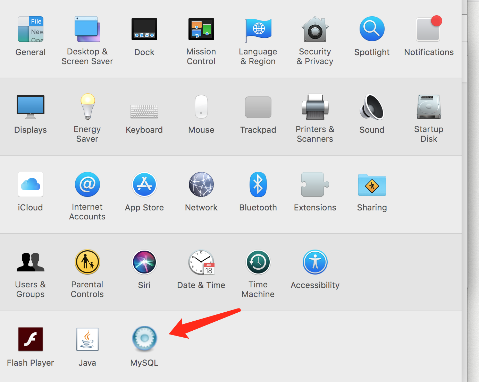The width and height of the screenshot is (479, 382).
Task: Open Spotlight preferences
Action: 372,29
